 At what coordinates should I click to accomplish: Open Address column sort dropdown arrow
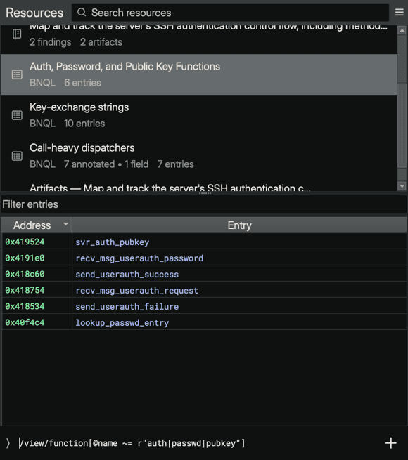66,224
